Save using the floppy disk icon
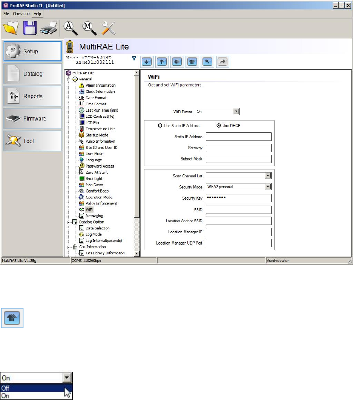353x400 pixels. (30, 28)
